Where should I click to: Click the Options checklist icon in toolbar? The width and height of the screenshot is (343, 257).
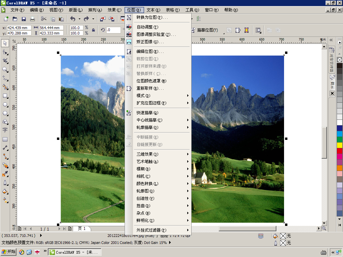click(198, 19)
